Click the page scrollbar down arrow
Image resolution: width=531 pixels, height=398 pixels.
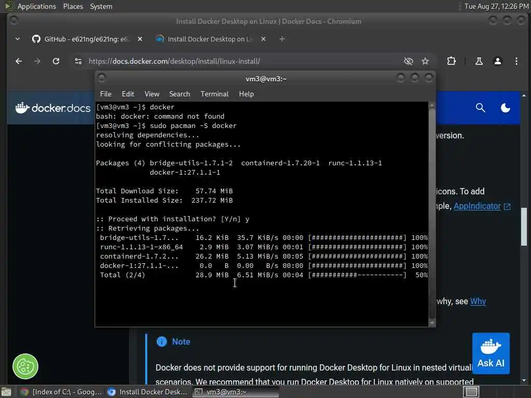coord(524,381)
